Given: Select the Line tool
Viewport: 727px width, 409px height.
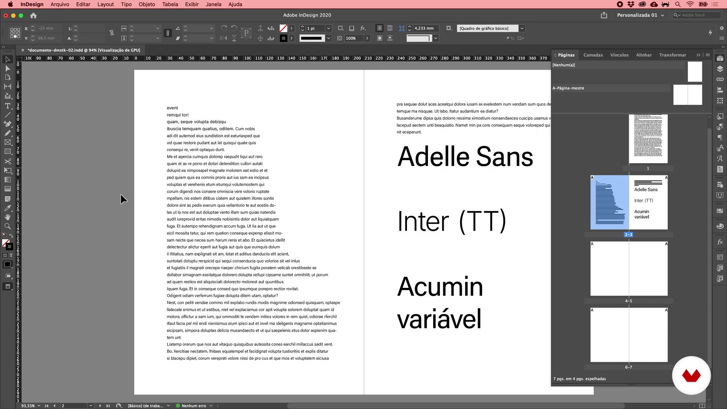Looking at the screenshot, I should point(8,115).
